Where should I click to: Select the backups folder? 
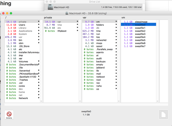(x=100, y=62)
